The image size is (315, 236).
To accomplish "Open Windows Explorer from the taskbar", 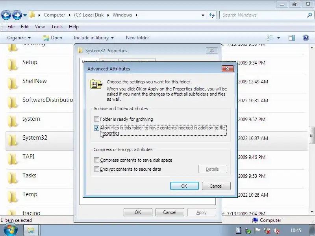I will tap(31, 230).
